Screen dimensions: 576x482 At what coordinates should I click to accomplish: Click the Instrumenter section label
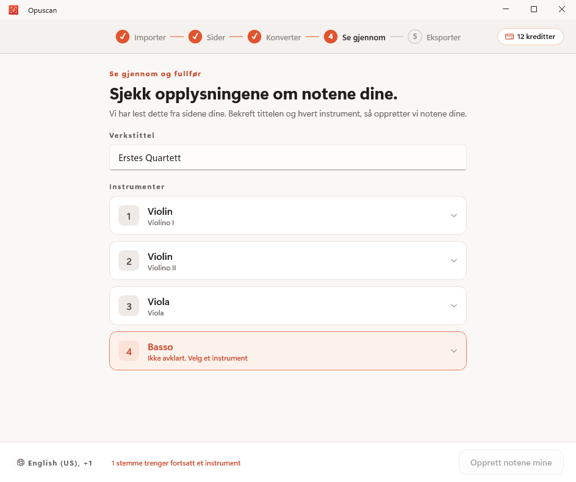(137, 187)
